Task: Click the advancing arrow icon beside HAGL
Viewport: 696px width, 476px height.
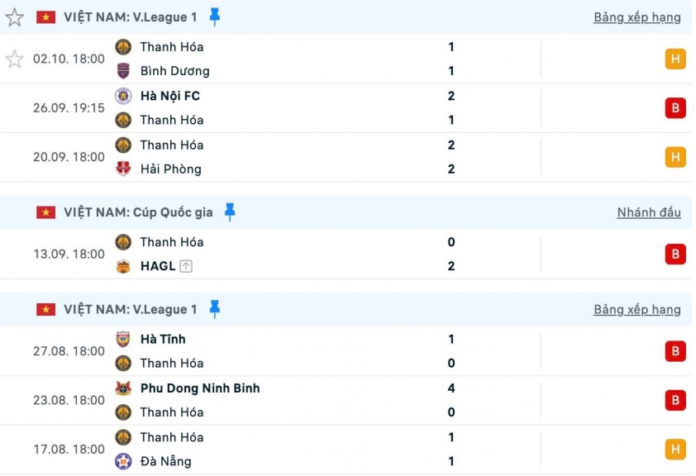Action: point(186,266)
